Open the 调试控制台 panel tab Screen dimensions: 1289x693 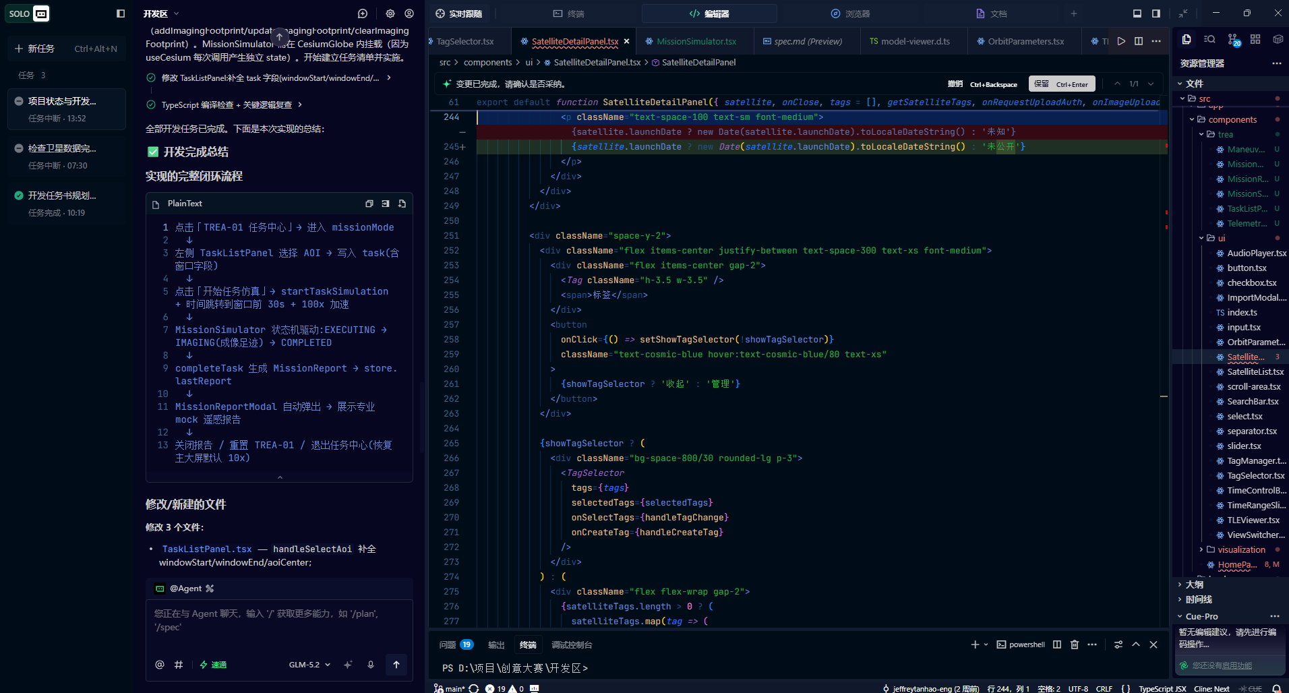click(572, 644)
